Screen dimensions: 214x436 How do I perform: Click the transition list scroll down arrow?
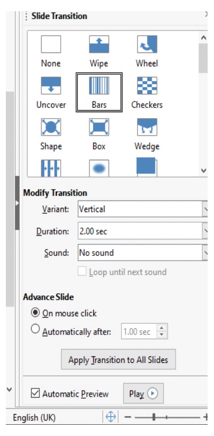click(x=203, y=170)
